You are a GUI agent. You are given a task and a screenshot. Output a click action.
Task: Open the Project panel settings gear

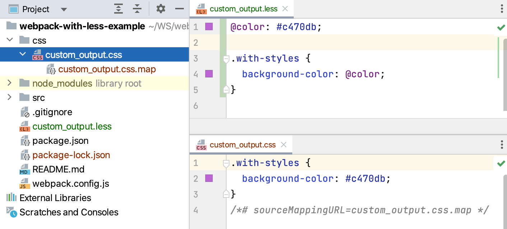click(x=161, y=9)
